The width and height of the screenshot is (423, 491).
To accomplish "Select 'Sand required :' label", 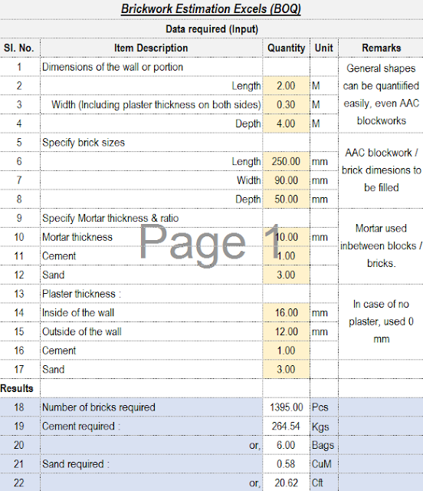I will 76,464.
